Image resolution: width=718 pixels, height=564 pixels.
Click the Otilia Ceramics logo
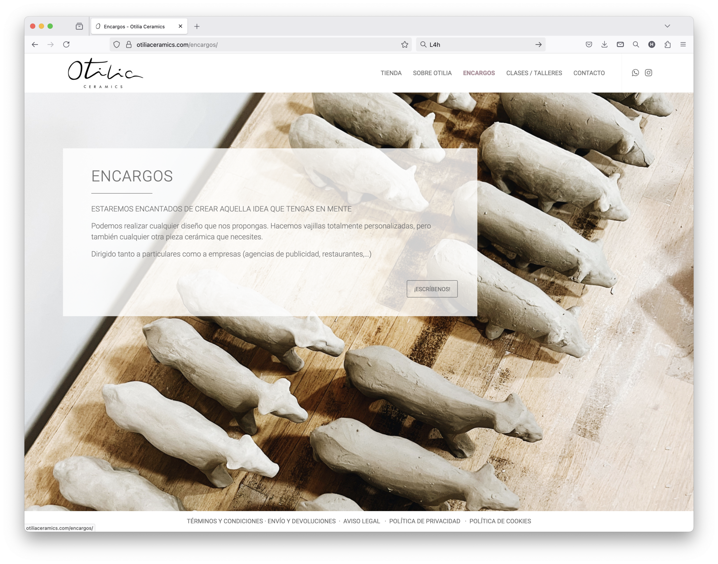(105, 73)
